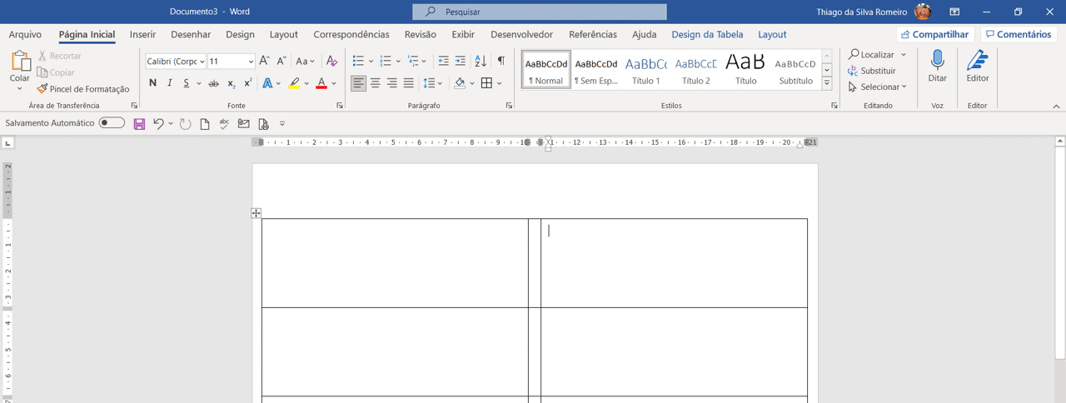
Task: Apply superscript formatting
Action: point(247,83)
